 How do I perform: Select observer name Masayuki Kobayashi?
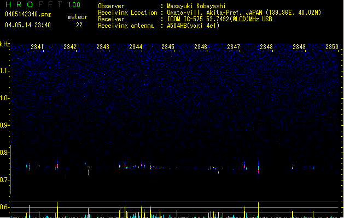point(196,6)
